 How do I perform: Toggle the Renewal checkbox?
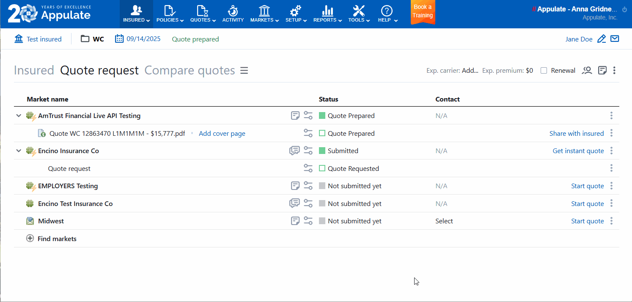[x=544, y=71]
